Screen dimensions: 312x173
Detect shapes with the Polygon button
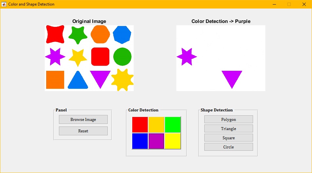coord(229,120)
